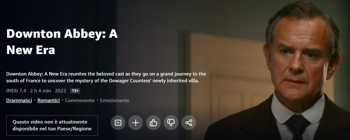Click the 2 h 4 min runtime label
Image resolution: width=350 pixels, height=140 pixels.
41,91
